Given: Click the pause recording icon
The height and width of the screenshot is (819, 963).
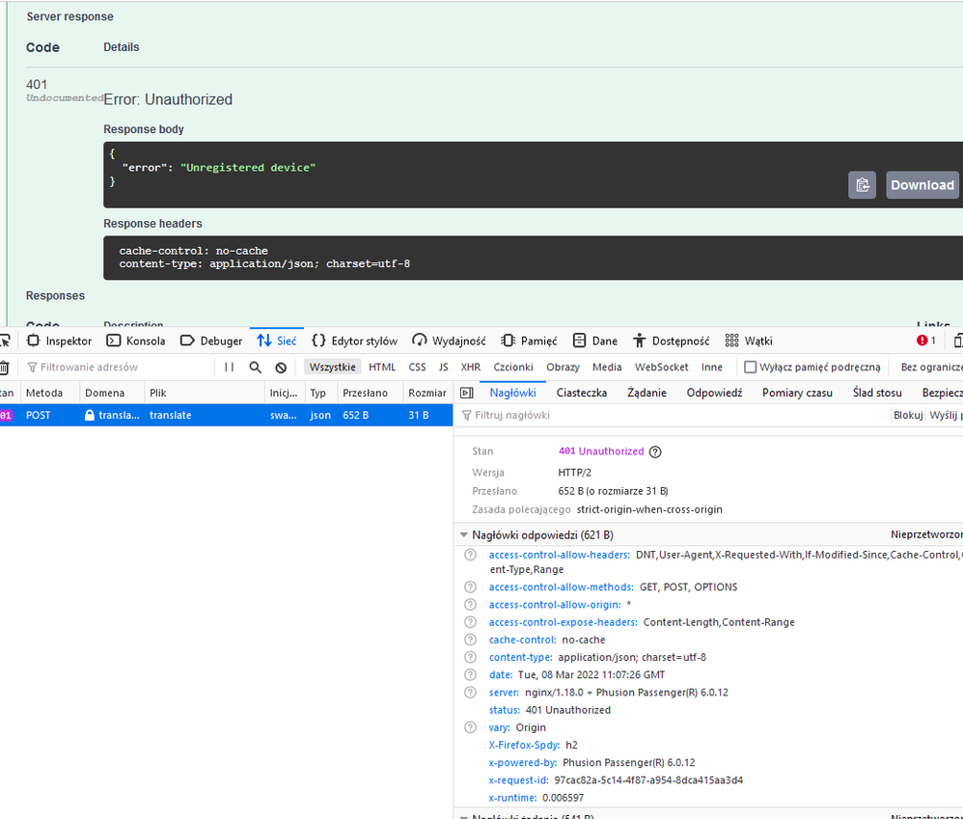Looking at the screenshot, I should [x=230, y=368].
